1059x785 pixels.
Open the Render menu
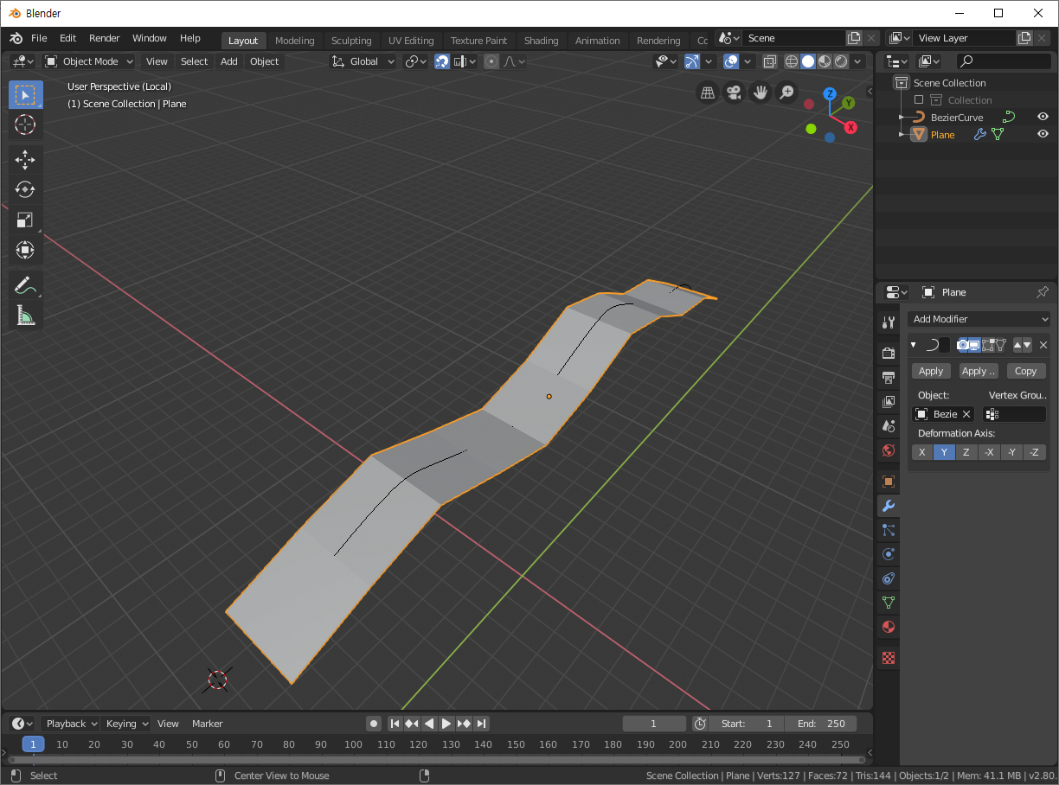pos(105,38)
